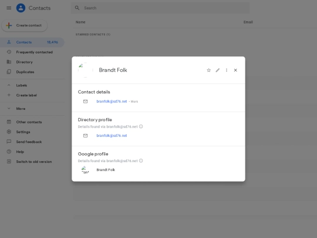This screenshot has height=238, width=317.
Task: Open the hamburger main menu
Action: pos(9,8)
